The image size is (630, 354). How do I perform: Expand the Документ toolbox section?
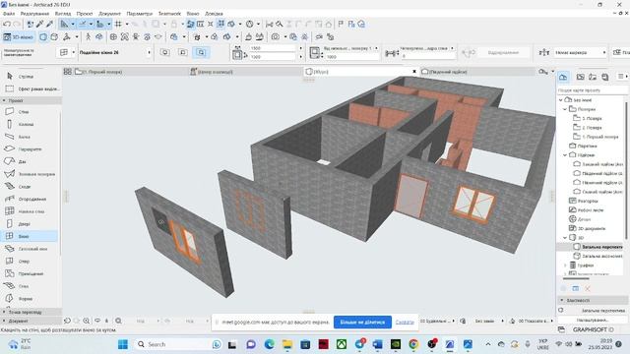pyautogui.click(x=31, y=322)
